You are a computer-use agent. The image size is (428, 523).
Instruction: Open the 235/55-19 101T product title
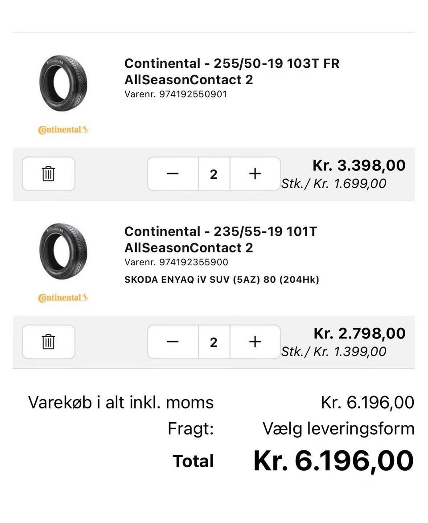pyautogui.click(x=220, y=239)
